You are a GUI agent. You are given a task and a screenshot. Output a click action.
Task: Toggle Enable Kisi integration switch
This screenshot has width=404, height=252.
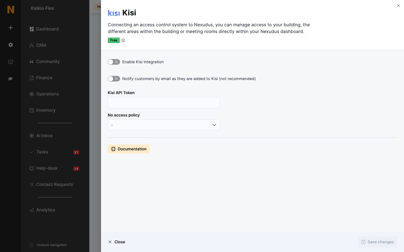pos(114,62)
